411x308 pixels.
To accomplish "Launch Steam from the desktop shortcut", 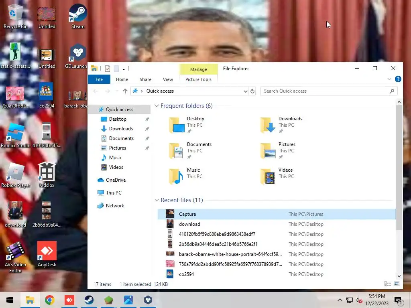I will coord(78,17).
